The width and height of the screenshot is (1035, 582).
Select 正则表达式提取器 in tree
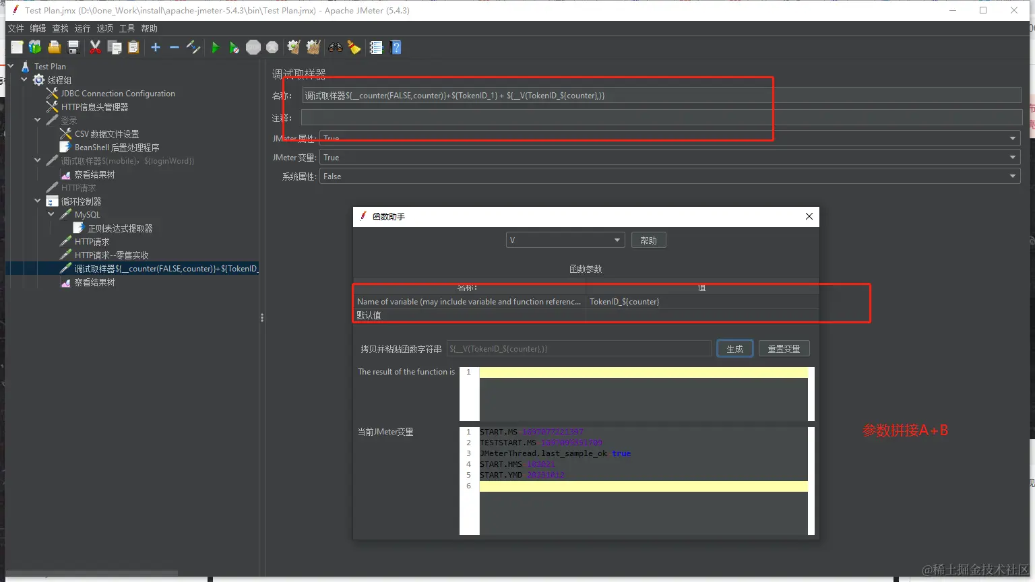point(120,228)
